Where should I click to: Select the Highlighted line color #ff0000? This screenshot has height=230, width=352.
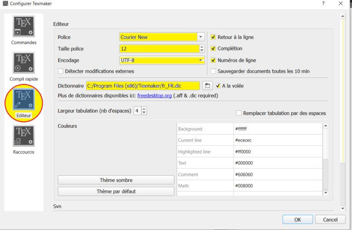pos(278,152)
